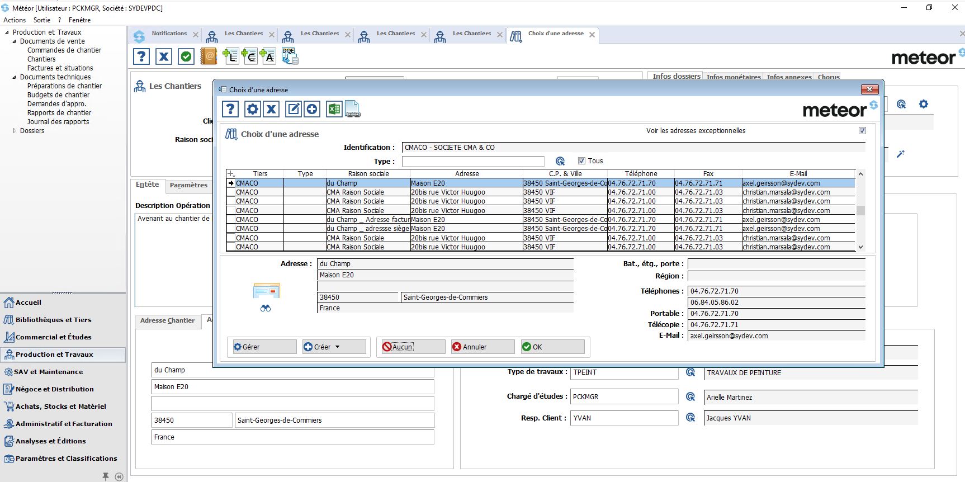Open the Sortie menu
Screen dimensions: 965x482
click(42, 20)
